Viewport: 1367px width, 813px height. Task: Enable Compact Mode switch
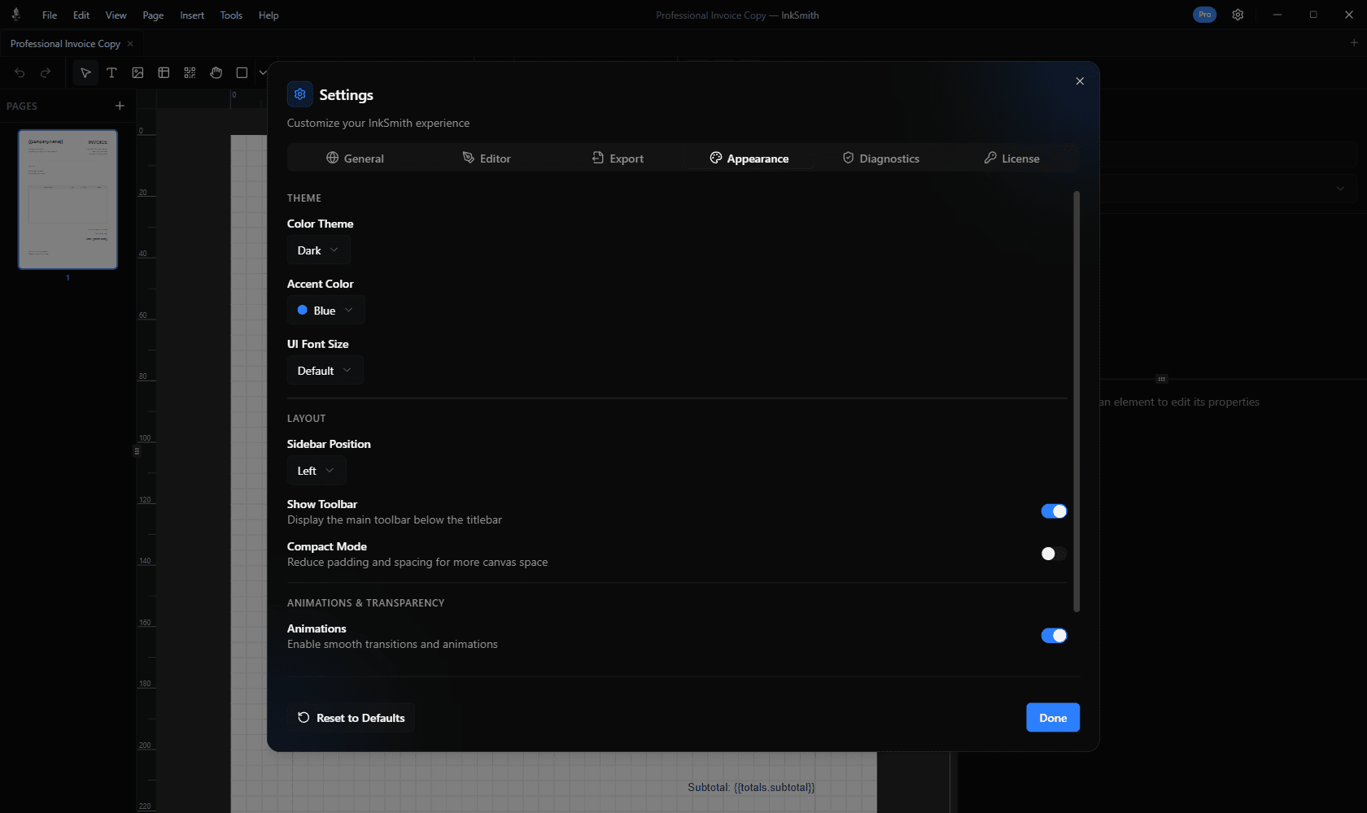(1054, 554)
